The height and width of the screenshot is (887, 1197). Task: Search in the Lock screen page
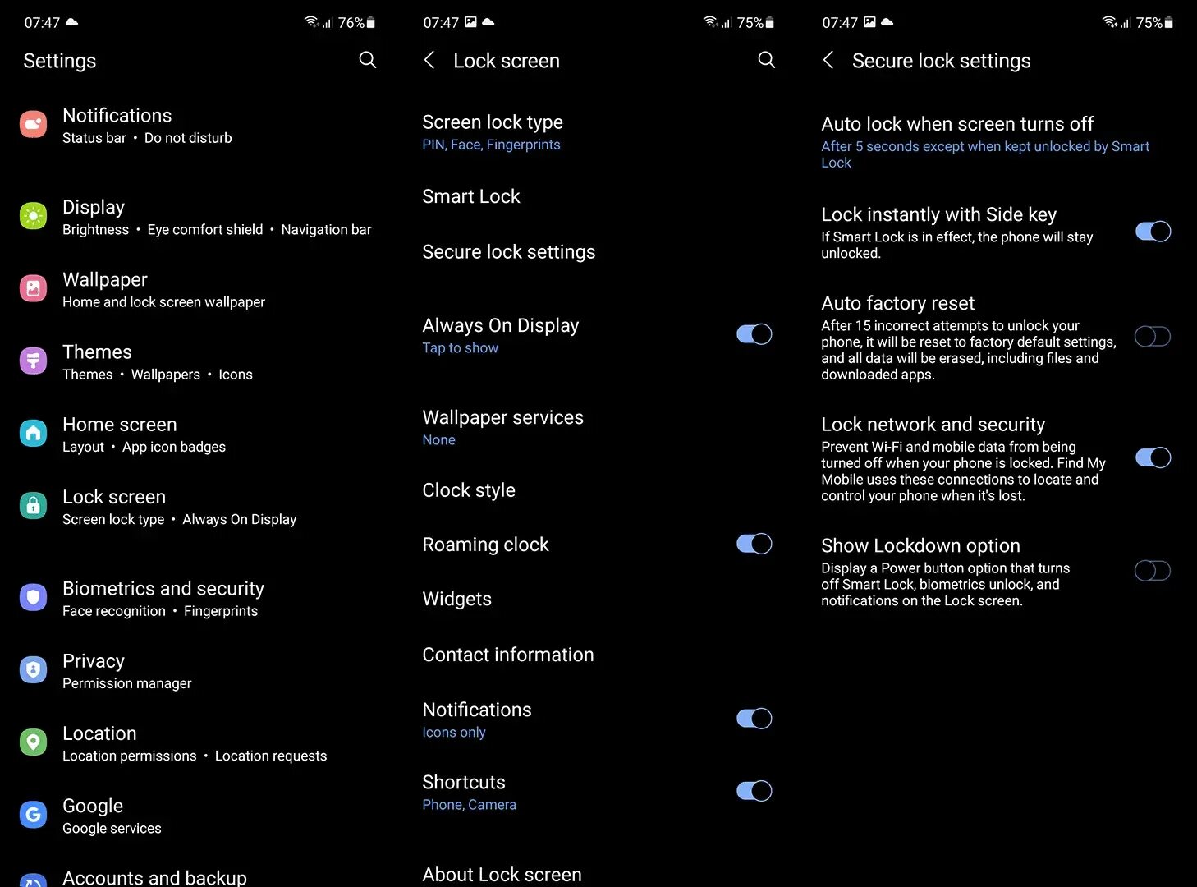coord(766,60)
